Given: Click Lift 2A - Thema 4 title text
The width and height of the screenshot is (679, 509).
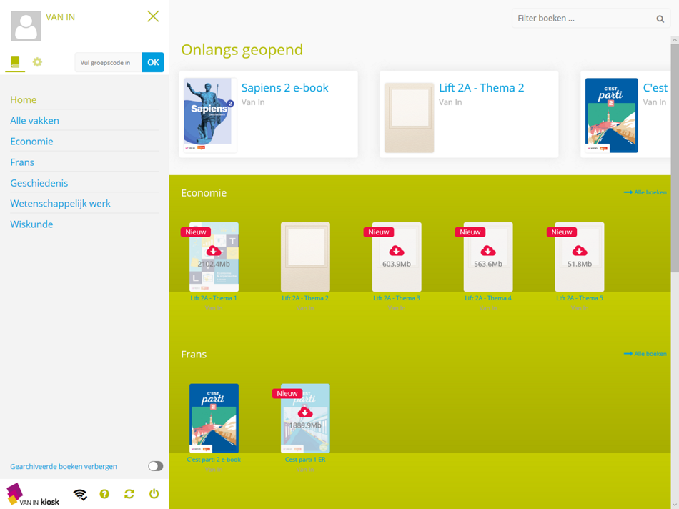Looking at the screenshot, I should [488, 298].
